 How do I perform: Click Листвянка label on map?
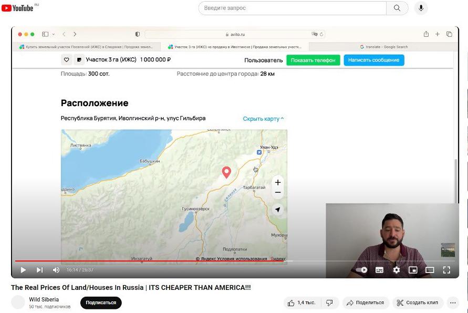coord(81,145)
